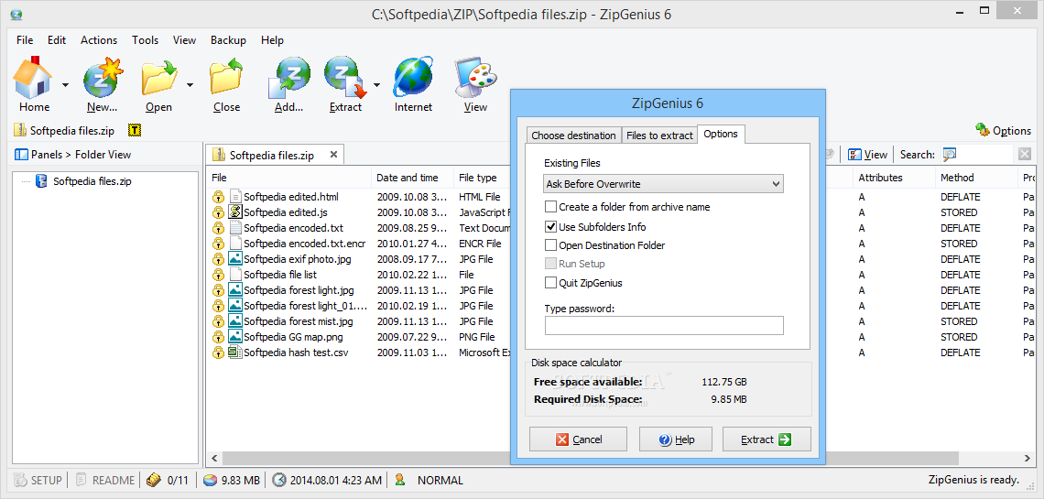The height and width of the screenshot is (499, 1044).
Task: Click the clock date status icon
Action: [x=279, y=480]
